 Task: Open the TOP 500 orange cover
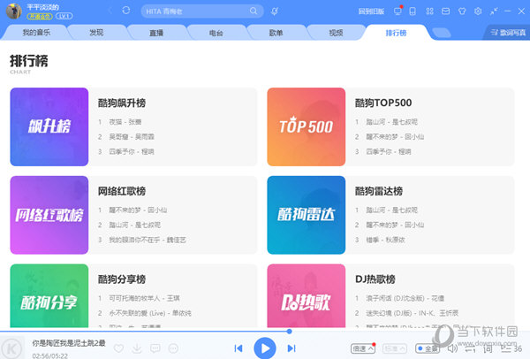click(307, 126)
